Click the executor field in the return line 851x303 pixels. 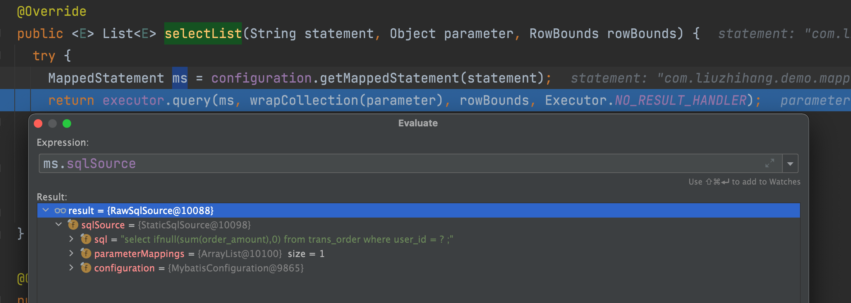(133, 100)
